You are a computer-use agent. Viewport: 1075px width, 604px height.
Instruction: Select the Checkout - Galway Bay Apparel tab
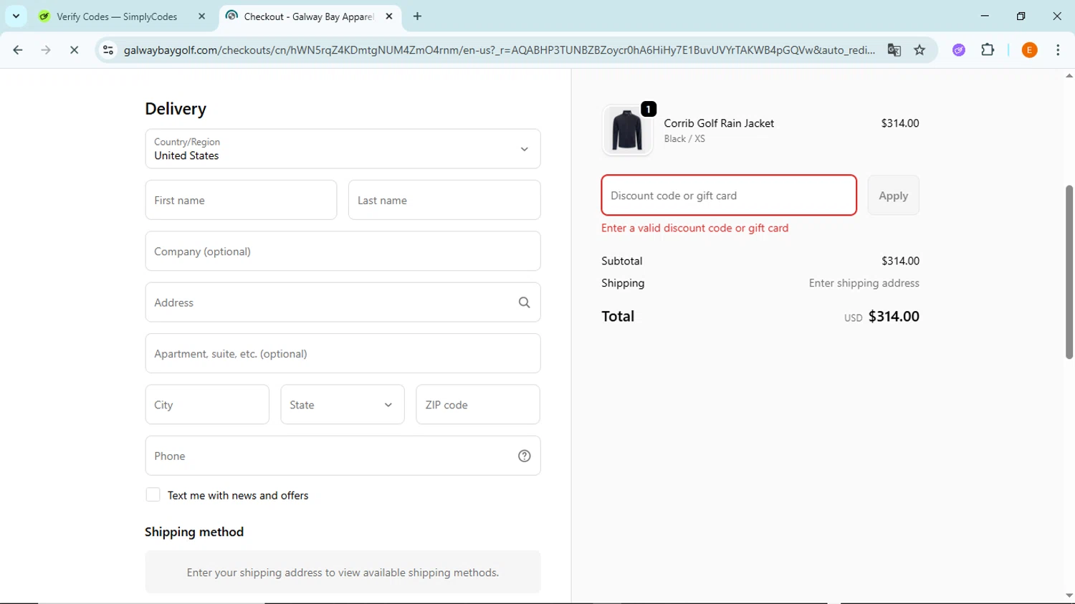310,16
